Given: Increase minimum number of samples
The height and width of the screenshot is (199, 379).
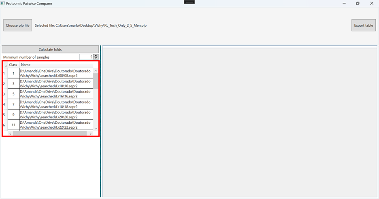Looking at the screenshot, I should tap(96, 56).
